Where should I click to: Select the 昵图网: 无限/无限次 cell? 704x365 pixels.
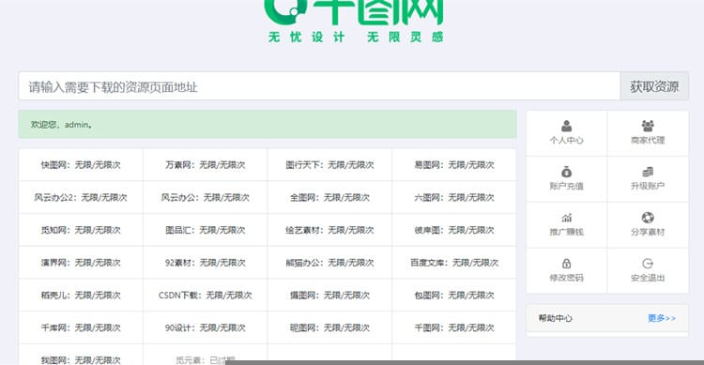click(x=329, y=327)
